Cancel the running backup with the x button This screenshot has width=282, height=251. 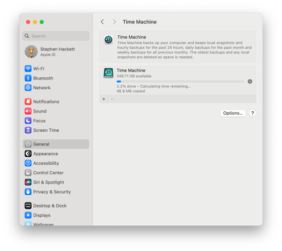pos(250,81)
